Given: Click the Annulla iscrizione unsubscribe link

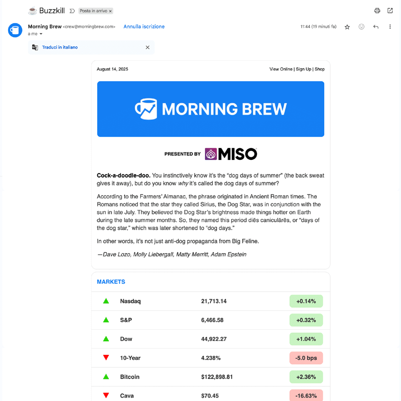Looking at the screenshot, I should 144,27.
